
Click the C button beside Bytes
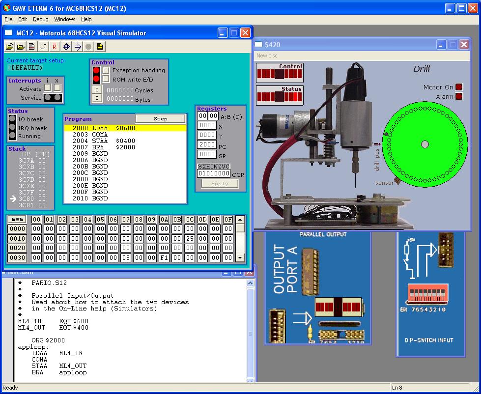pos(97,98)
